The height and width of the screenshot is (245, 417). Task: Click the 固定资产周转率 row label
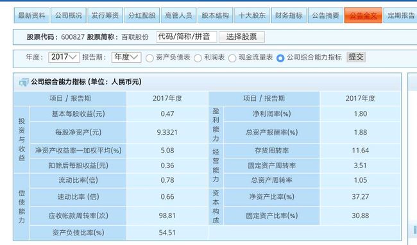271,165
